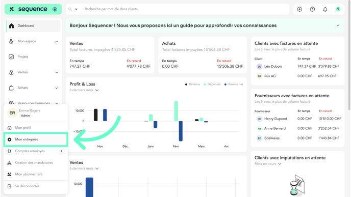
Task: Open Mon profil menu entry
Action: click(36, 128)
